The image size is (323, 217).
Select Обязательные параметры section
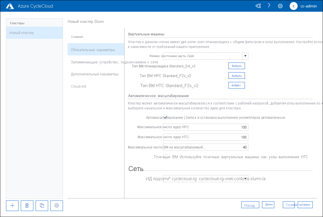(x=96, y=49)
